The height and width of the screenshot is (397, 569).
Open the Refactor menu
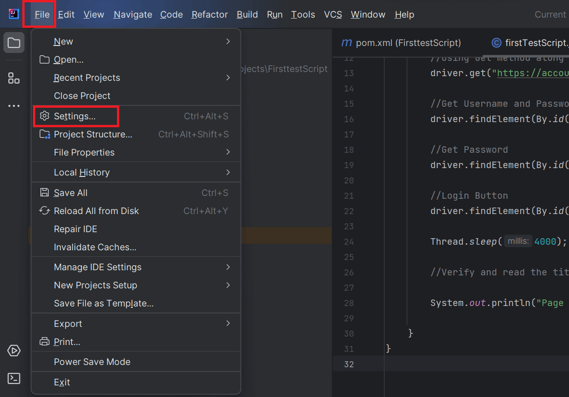[x=209, y=14]
